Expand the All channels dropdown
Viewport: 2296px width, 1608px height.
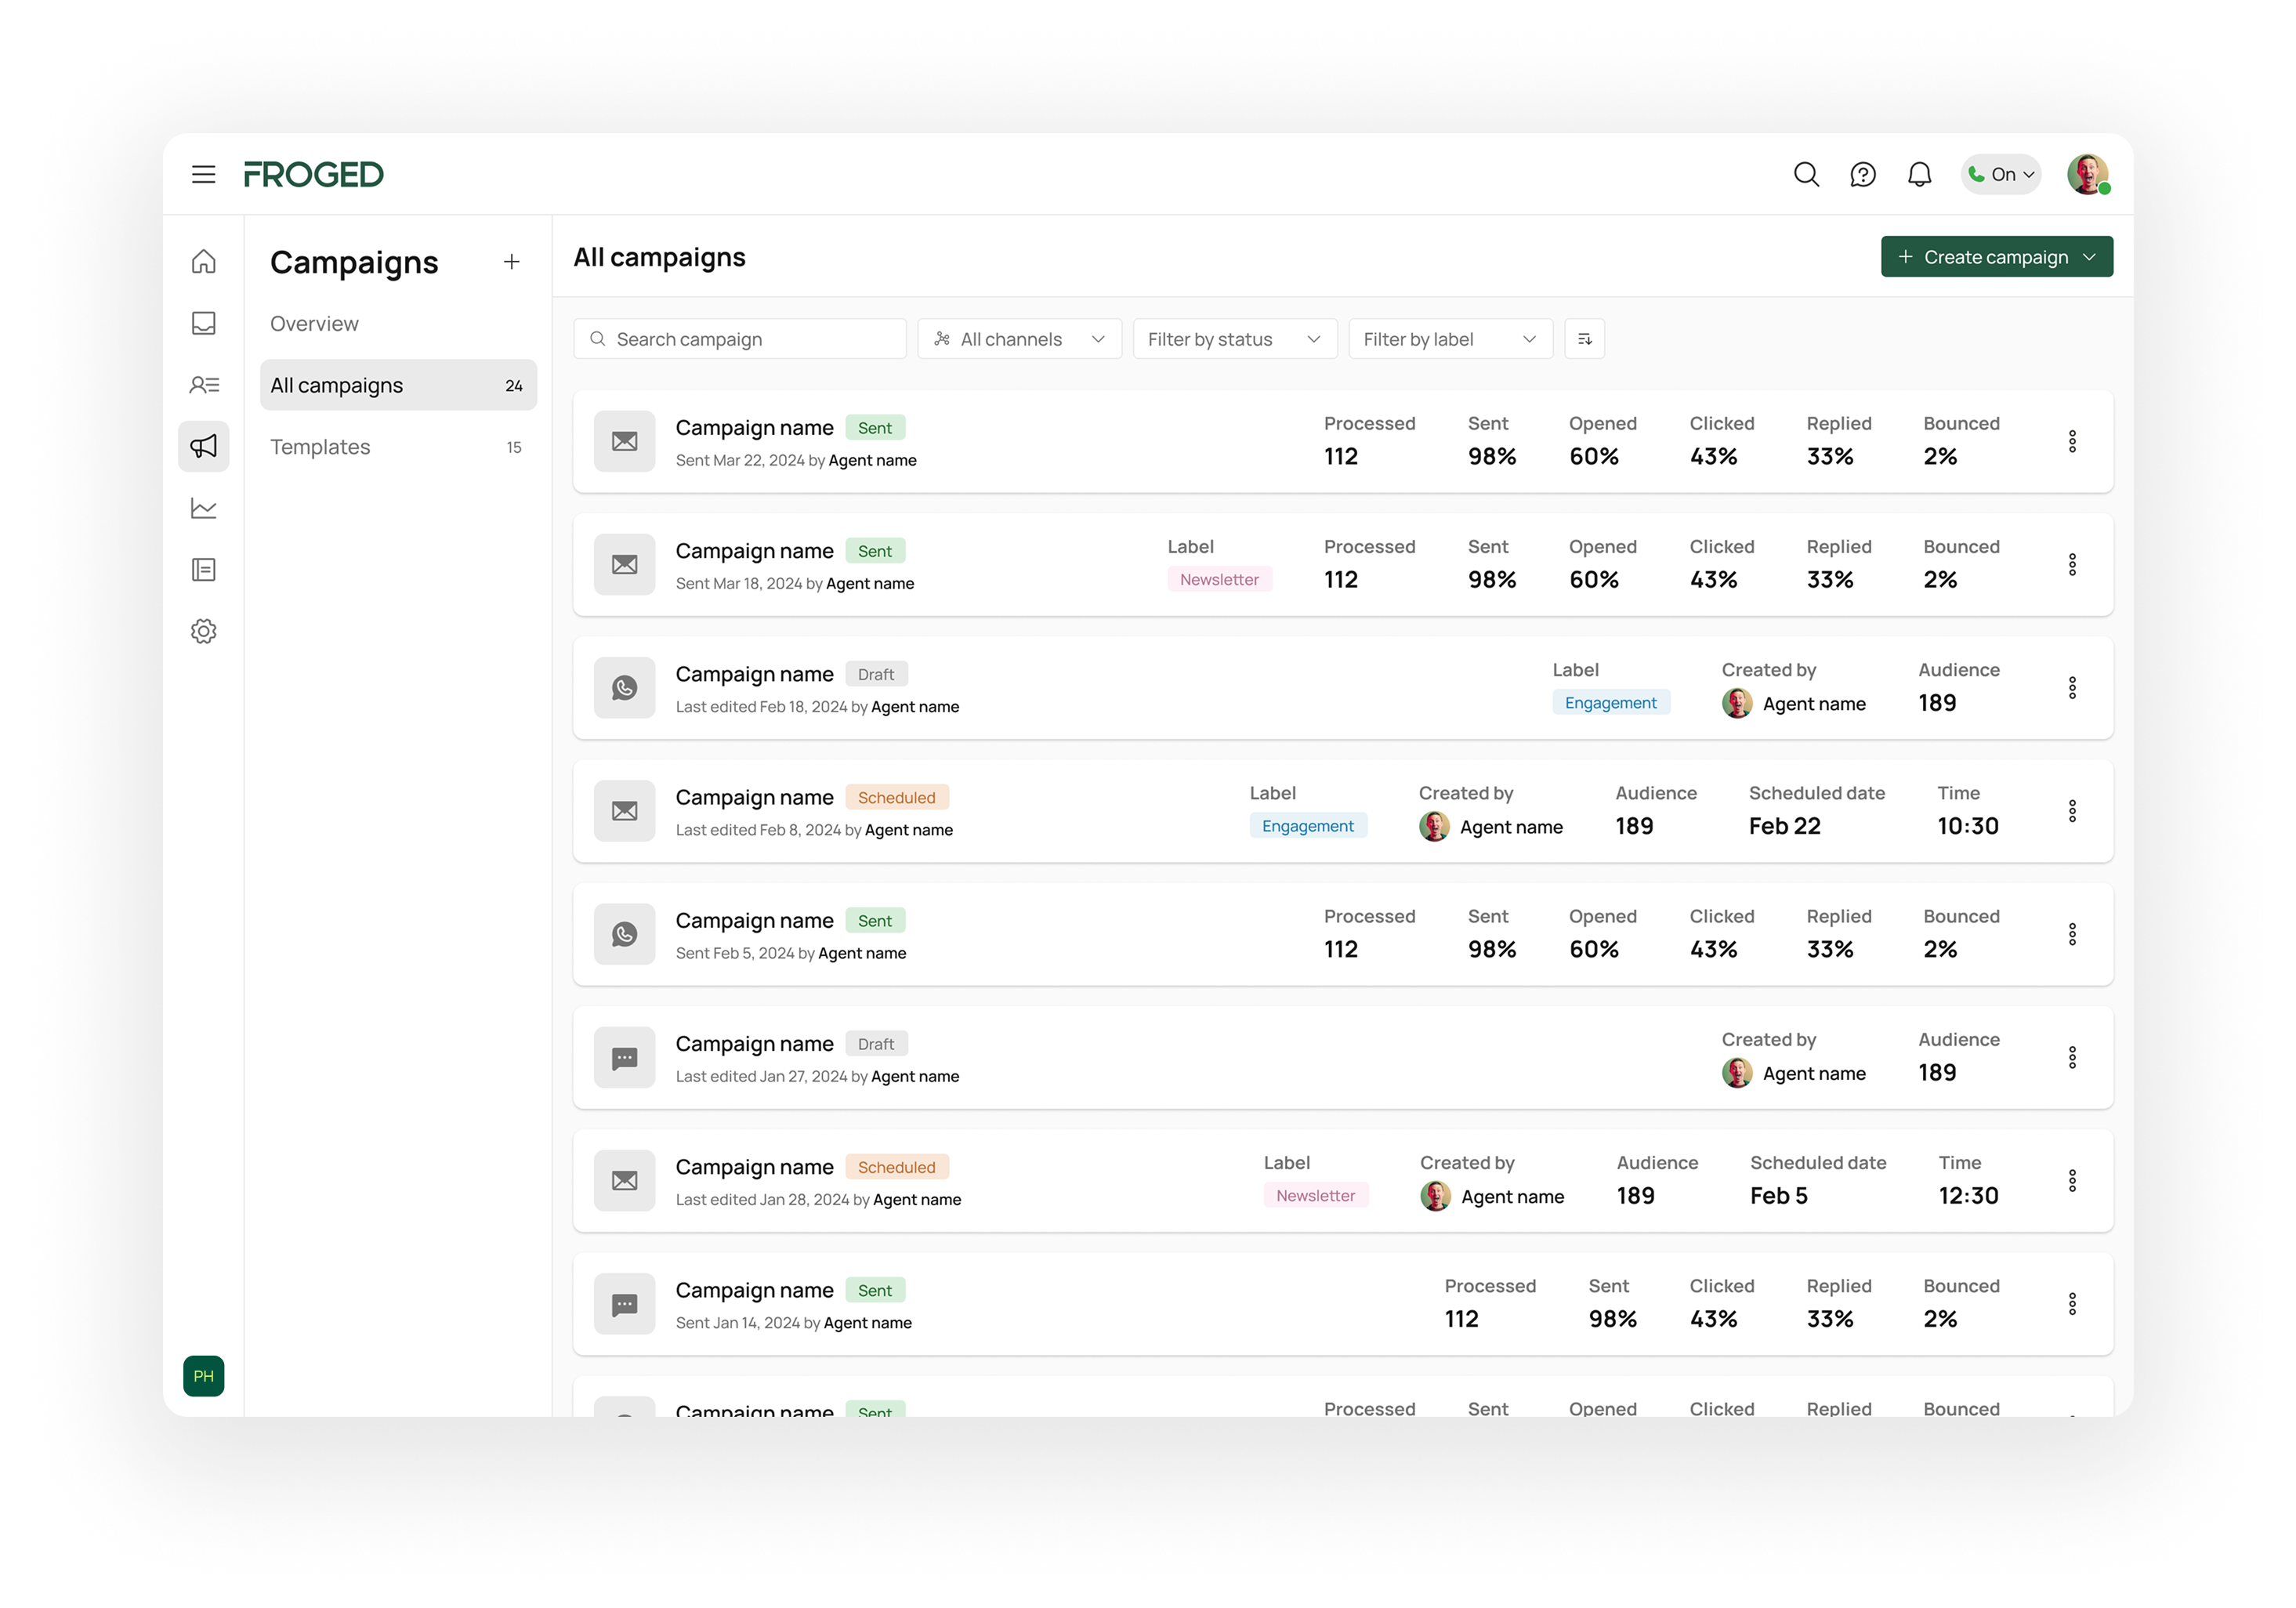[1019, 339]
